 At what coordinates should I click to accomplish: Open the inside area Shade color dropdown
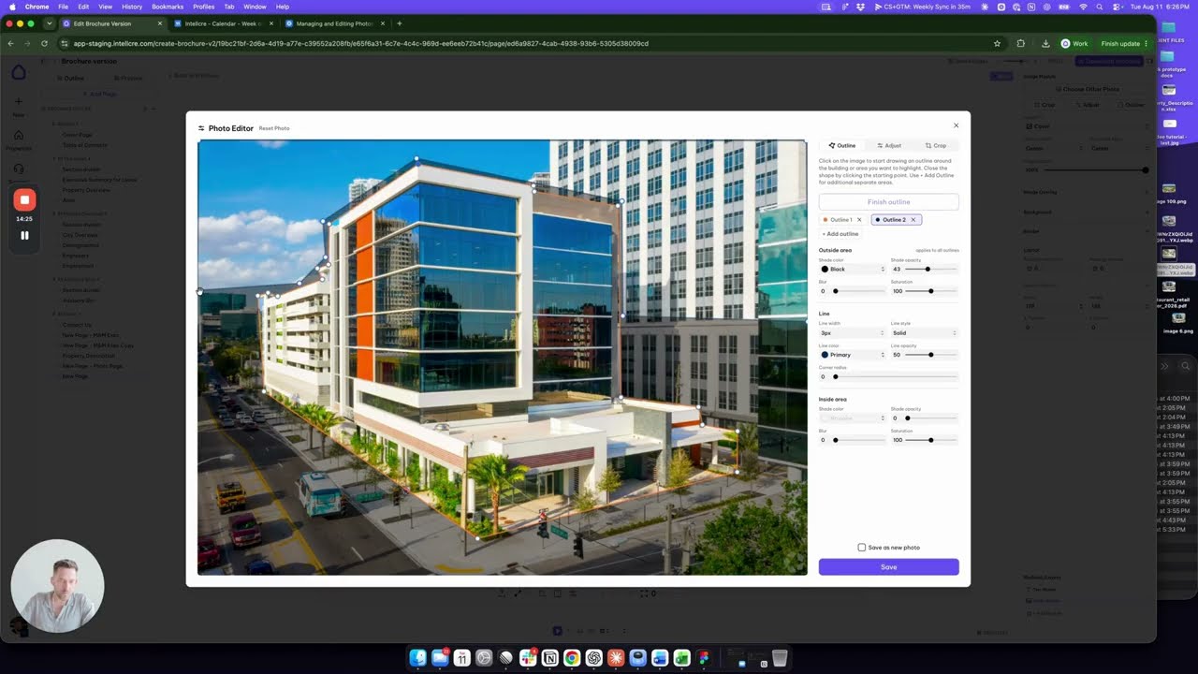(x=852, y=418)
